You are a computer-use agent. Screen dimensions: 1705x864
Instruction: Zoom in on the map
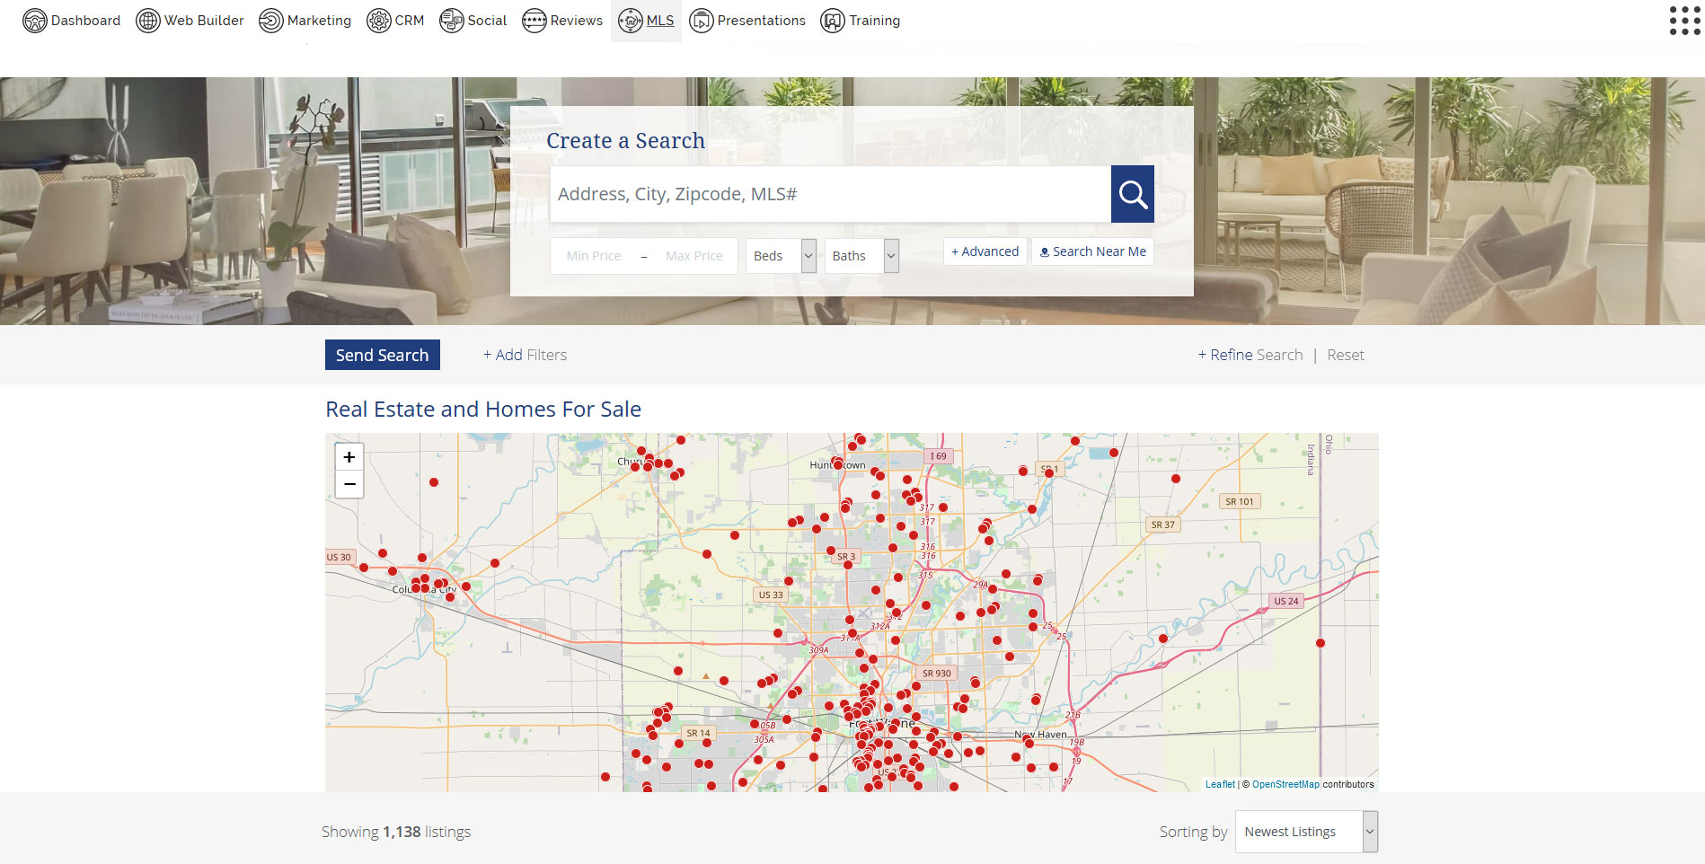click(349, 456)
